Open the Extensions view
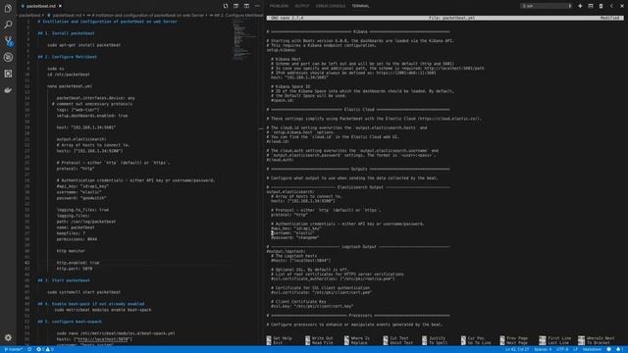 coord(8,74)
